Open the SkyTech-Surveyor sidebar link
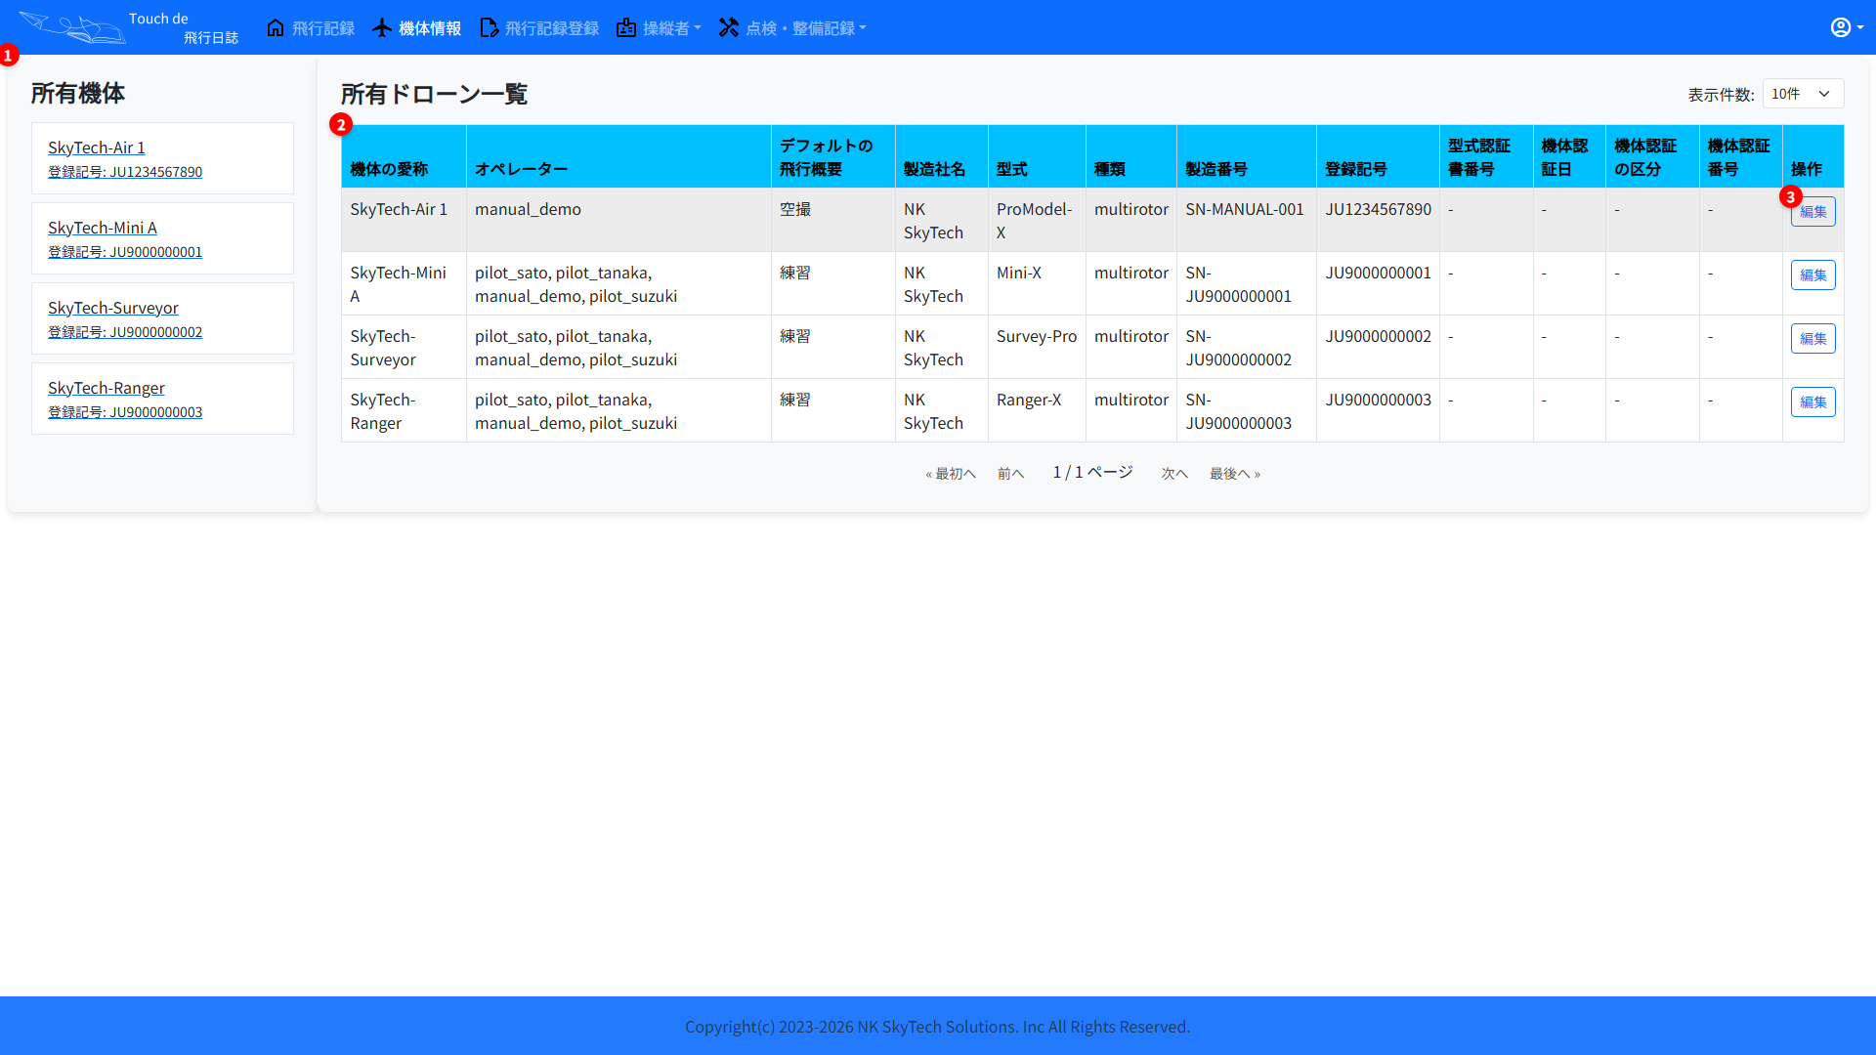Image resolution: width=1876 pixels, height=1055 pixels. [112, 308]
